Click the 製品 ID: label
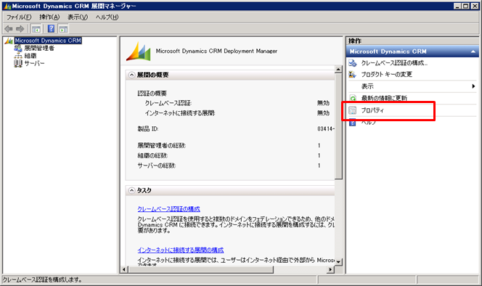 pos(148,129)
